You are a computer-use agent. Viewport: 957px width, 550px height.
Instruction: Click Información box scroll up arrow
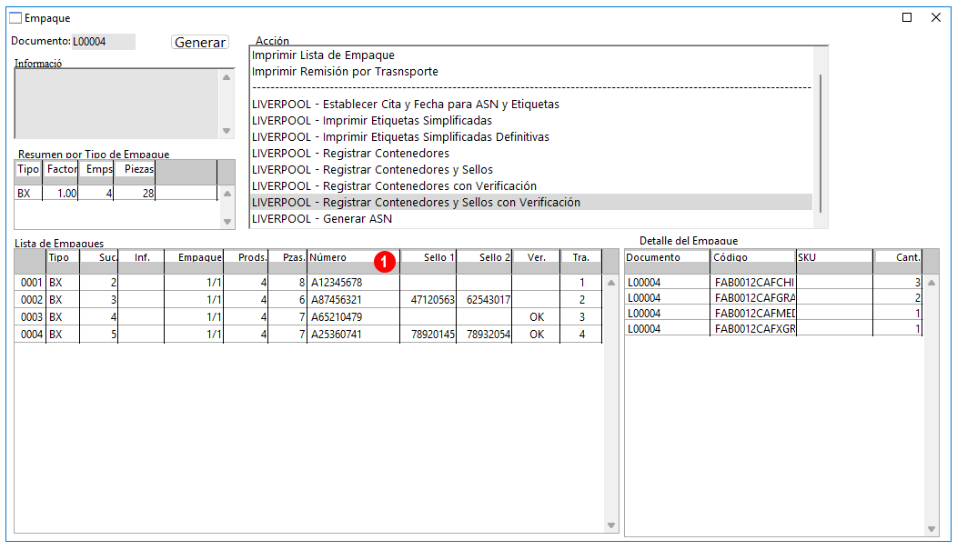[227, 77]
